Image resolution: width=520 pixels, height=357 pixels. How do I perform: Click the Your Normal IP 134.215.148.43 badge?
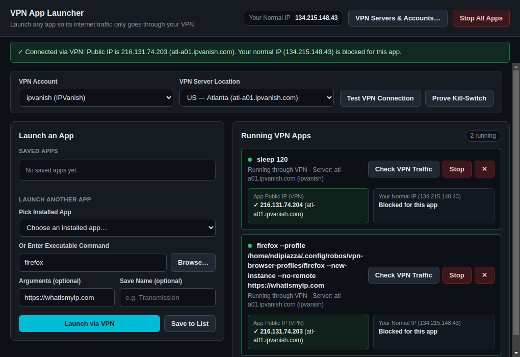click(293, 18)
